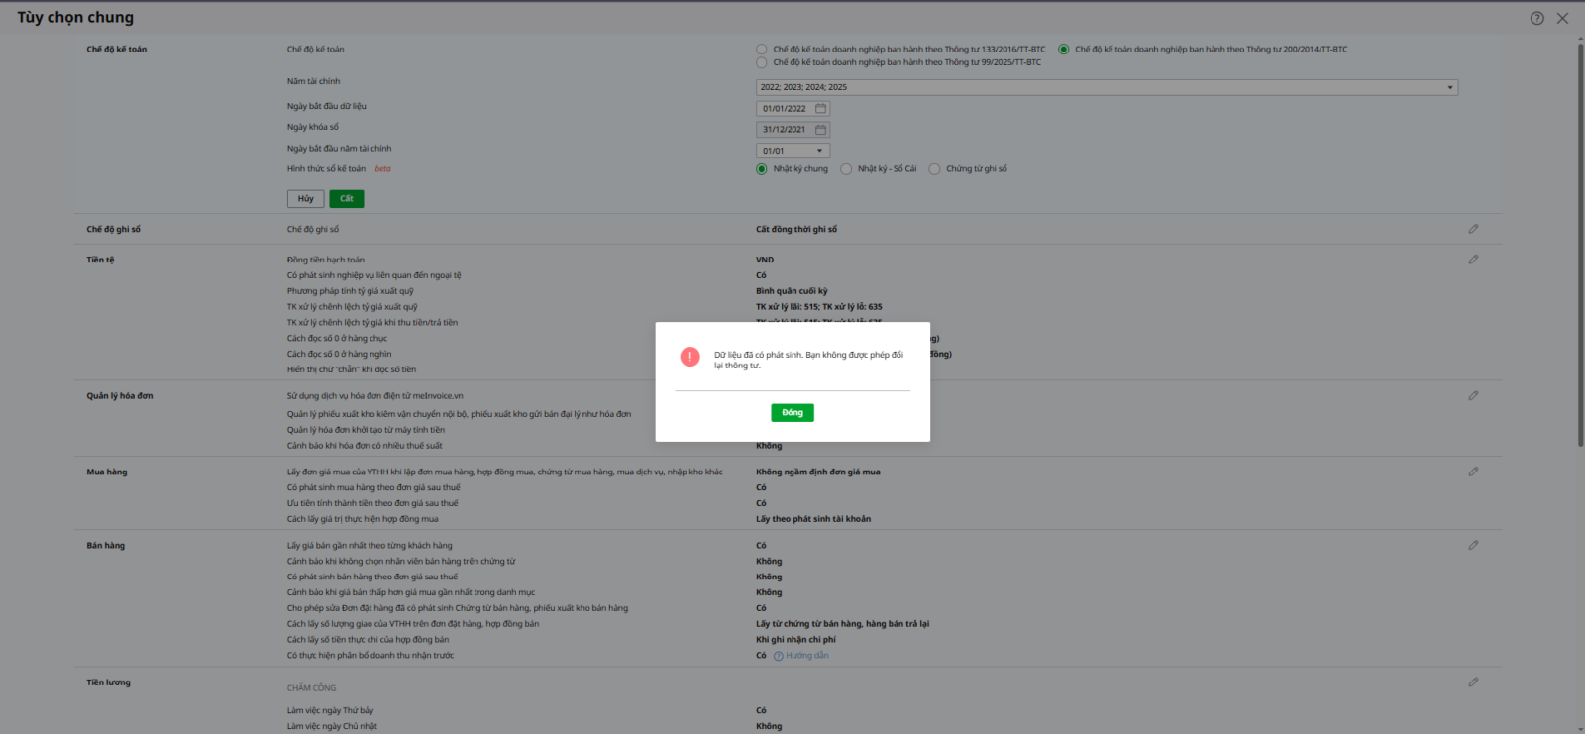This screenshot has width=1585, height=734.
Task: Open the Hướng dẫn guide link
Action: coord(806,656)
